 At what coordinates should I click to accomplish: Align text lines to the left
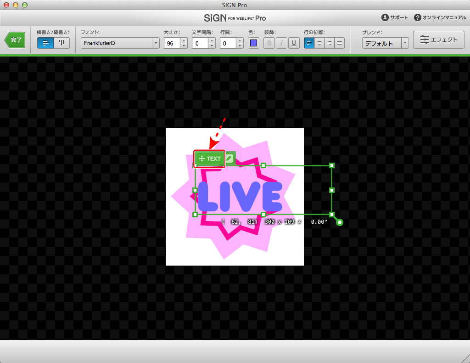309,43
